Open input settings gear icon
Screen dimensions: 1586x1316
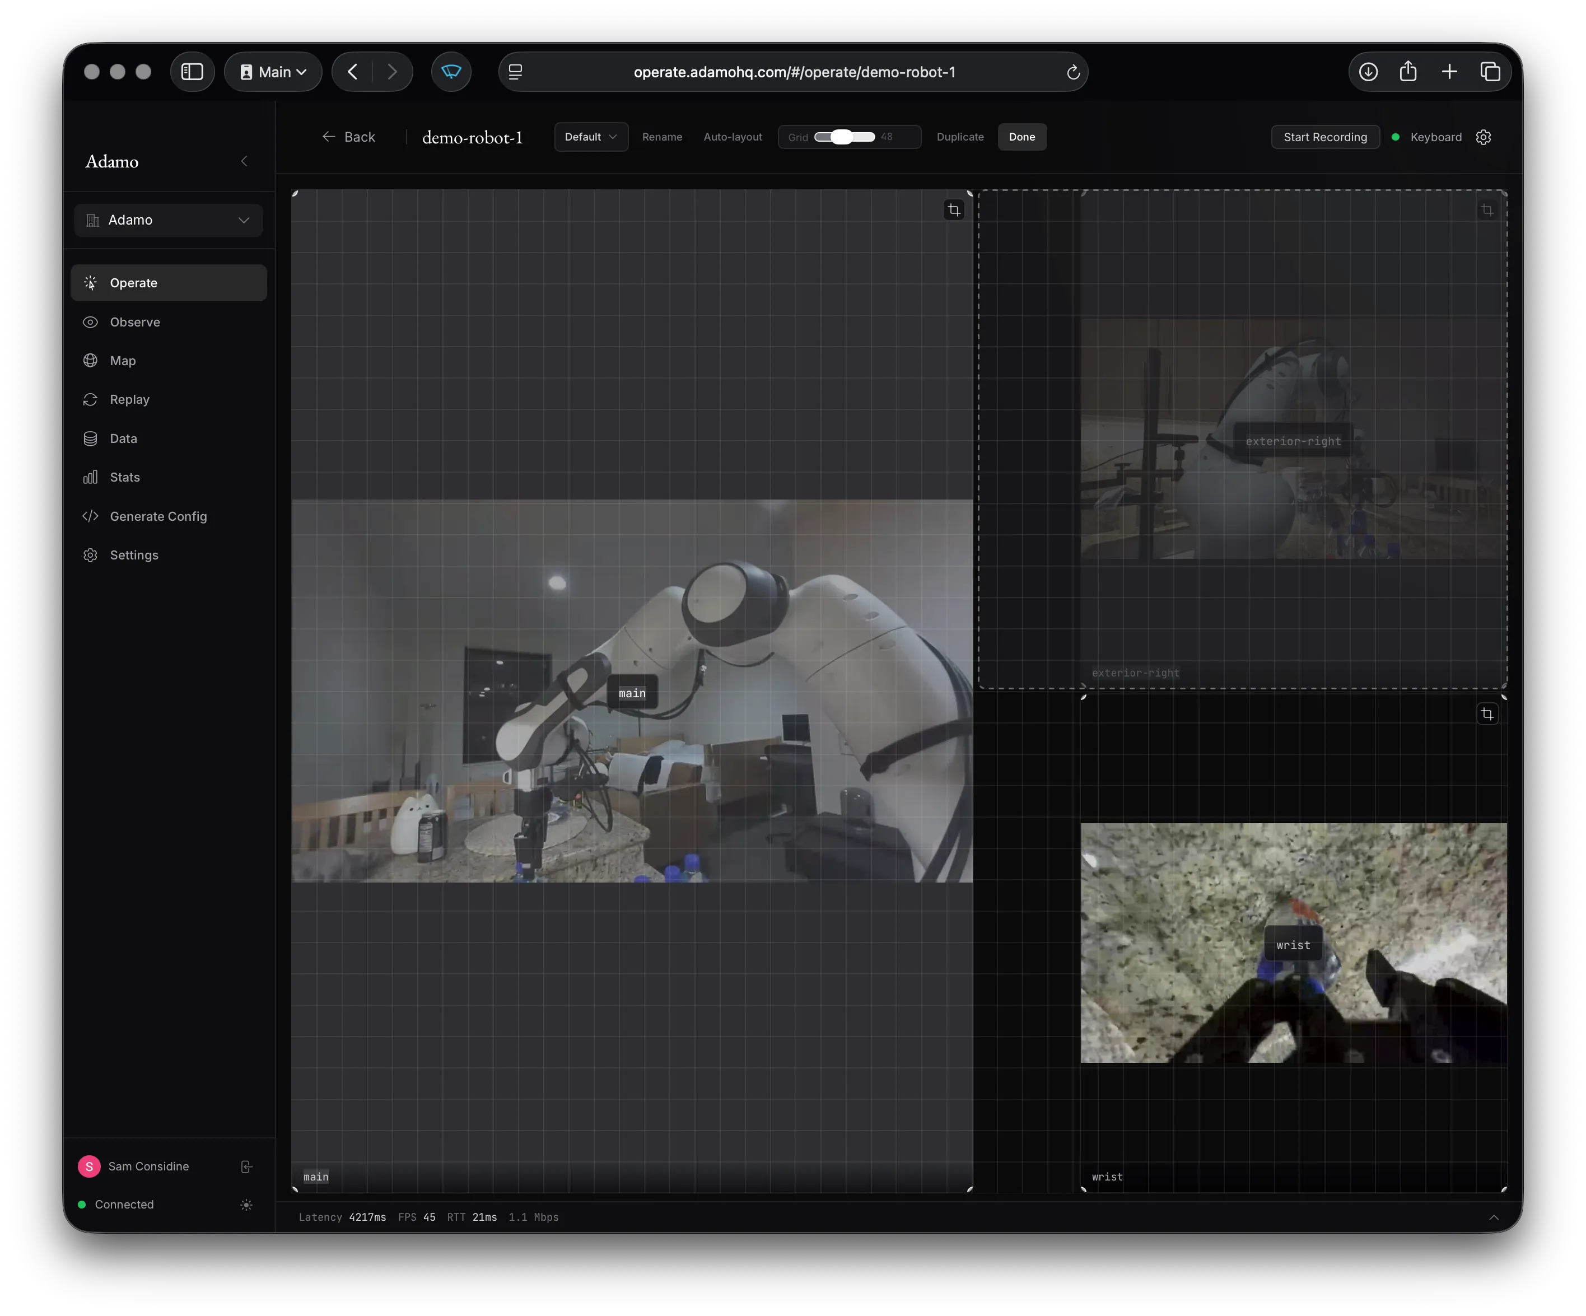(1482, 137)
